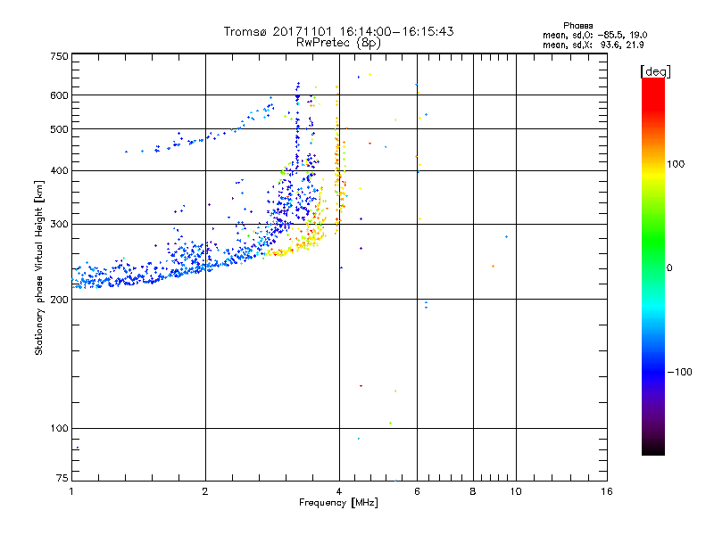The image size is (714, 535).
Task: Click the '6' frequency axis tick label
Action: coord(417,491)
